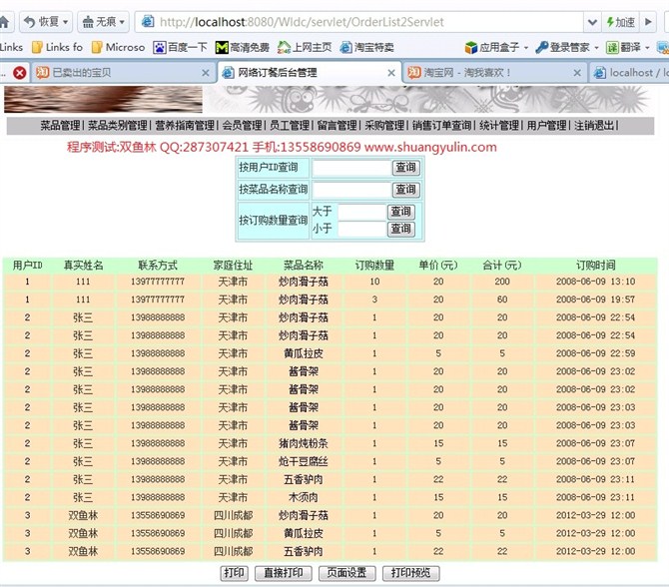Click the 打印 print button

[234, 573]
